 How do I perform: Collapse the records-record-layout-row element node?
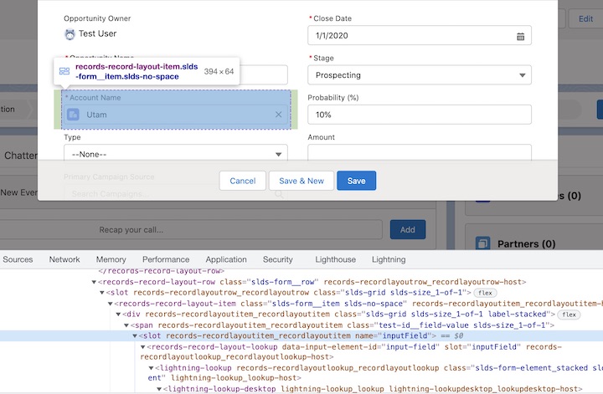93,283
